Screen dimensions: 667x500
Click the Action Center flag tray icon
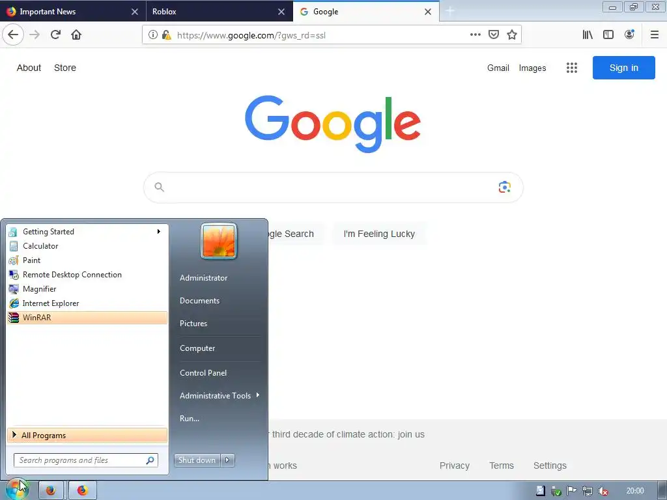[x=572, y=491]
